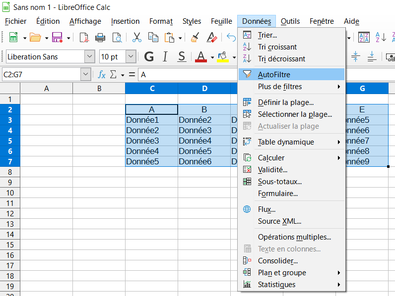Choose Consolider... menu entry

pyautogui.click(x=292, y=261)
